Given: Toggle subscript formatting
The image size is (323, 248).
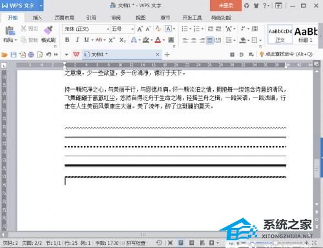Looking at the screenshot, I should point(122,40).
